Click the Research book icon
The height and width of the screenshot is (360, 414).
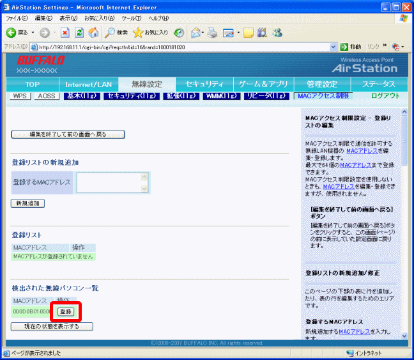tap(262, 33)
